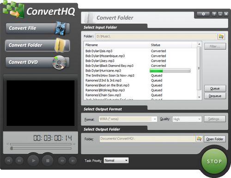
Task: Select Ramones\Blitzkrieg Bop.mp3 row
Action: 140,90
